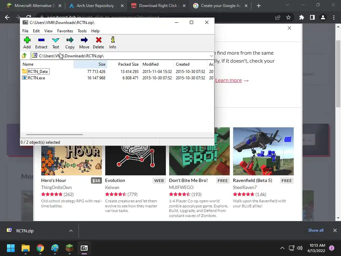341x256 pixels.
Task: Bookmark this page with star icon
Action: tap(288, 17)
